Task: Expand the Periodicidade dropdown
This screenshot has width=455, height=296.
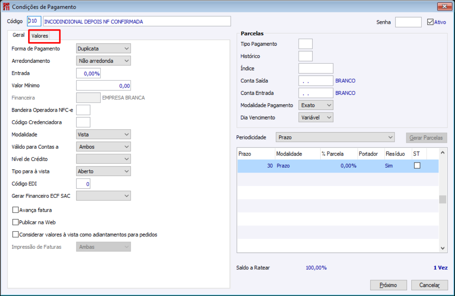Action: (x=335, y=137)
